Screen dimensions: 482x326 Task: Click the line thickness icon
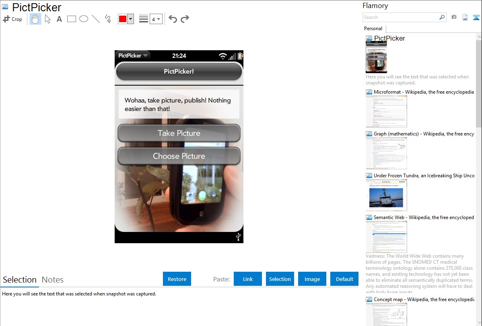click(x=143, y=19)
